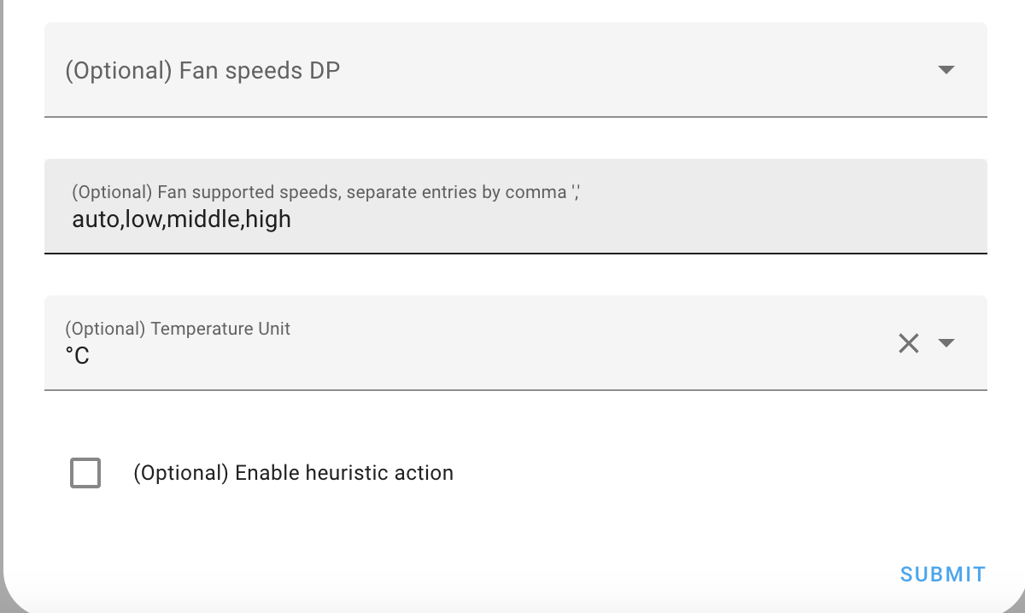1025x613 pixels.
Task: Enable the heuristic action checkbox
Action: [x=85, y=473]
